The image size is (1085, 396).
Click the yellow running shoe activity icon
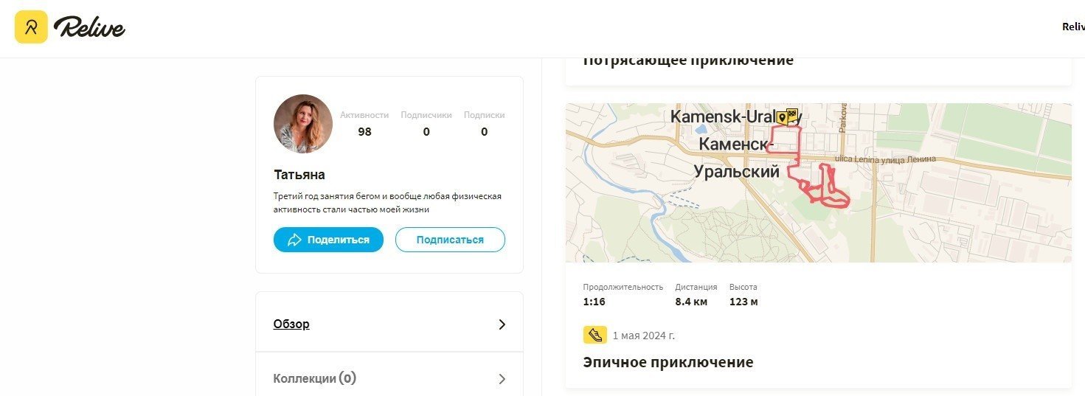click(x=595, y=336)
